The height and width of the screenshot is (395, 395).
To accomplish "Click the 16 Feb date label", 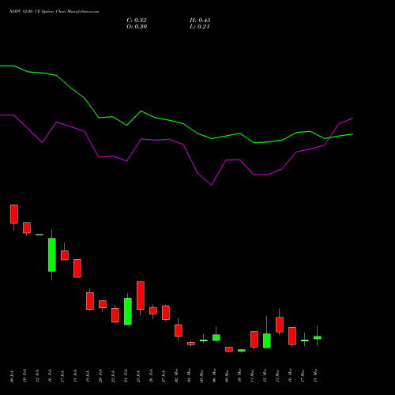I will click(51, 376).
